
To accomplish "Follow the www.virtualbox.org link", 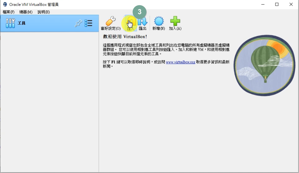I will point(180,62).
